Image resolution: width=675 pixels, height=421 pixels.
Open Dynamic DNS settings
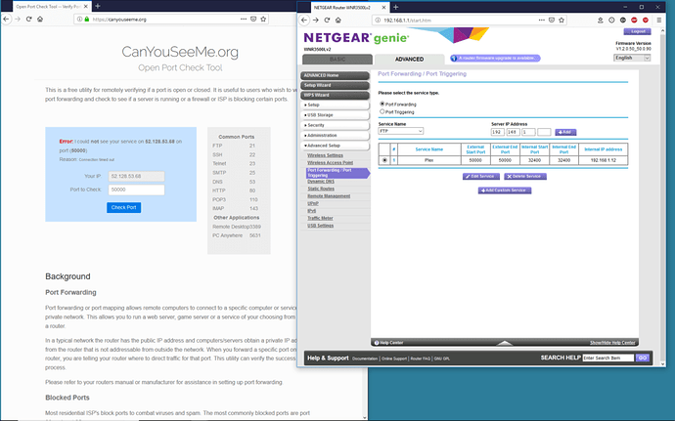pyautogui.click(x=321, y=182)
